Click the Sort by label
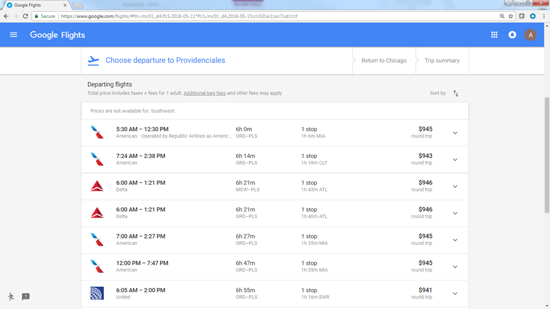The width and height of the screenshot is (550, 309). coord(438,93)
